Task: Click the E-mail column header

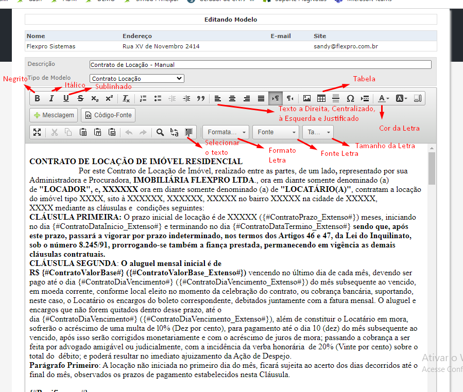Action: click(x=281, y=36)
